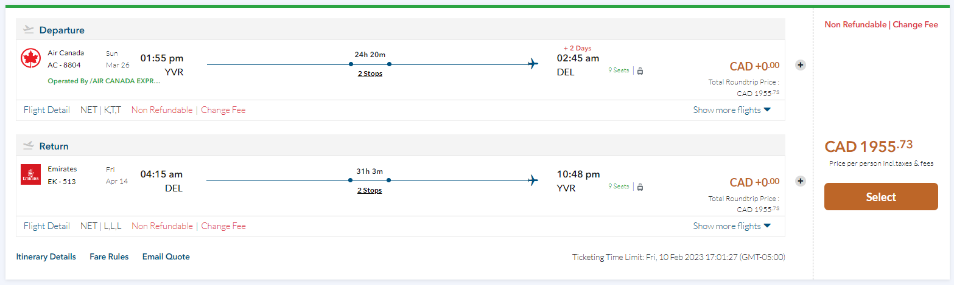Screen dimensions: 954x285
Task: Open Flight Detail for the return flight
Action: pyautogui.click(x=47, y=226)
